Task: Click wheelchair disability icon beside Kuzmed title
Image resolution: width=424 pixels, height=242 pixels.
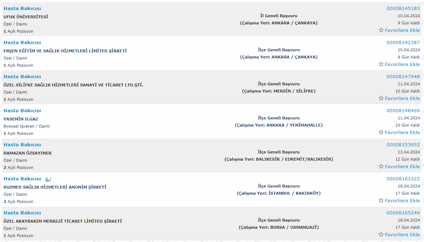Action: [48, 179]
